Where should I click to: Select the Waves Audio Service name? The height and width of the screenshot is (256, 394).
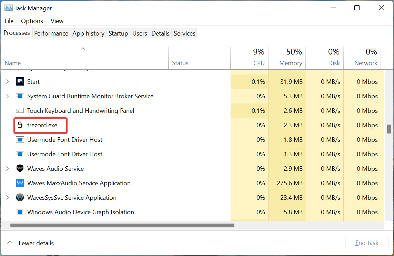pos(55,168)
